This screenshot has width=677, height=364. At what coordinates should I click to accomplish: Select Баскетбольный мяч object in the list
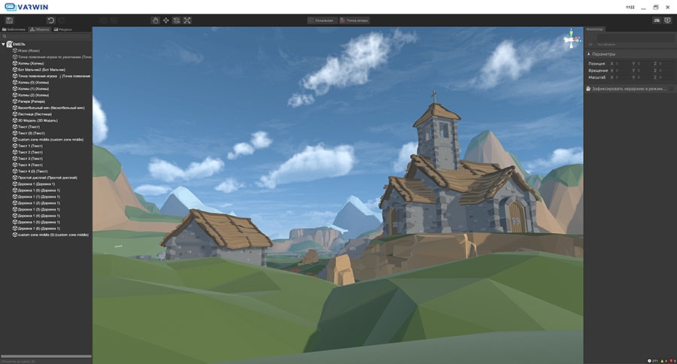pyautogui.click(x=52, y=108)
